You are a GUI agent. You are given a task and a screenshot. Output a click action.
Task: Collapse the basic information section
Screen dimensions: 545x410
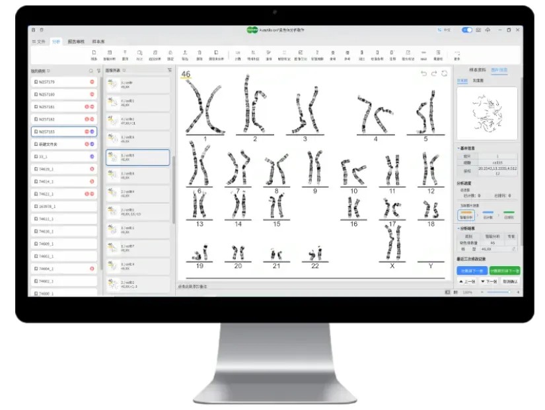pyautogui.click(x=459, y=148)
